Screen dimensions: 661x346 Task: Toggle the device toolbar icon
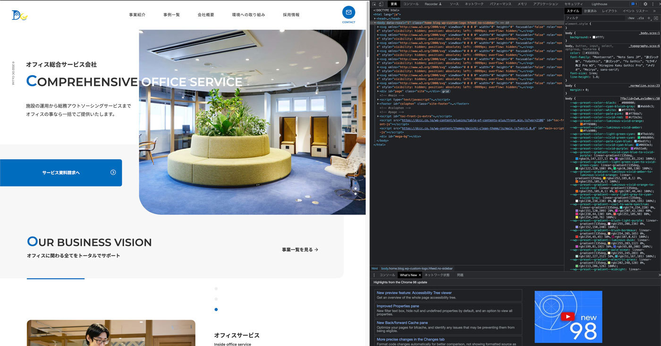click(x=381, y=4)
